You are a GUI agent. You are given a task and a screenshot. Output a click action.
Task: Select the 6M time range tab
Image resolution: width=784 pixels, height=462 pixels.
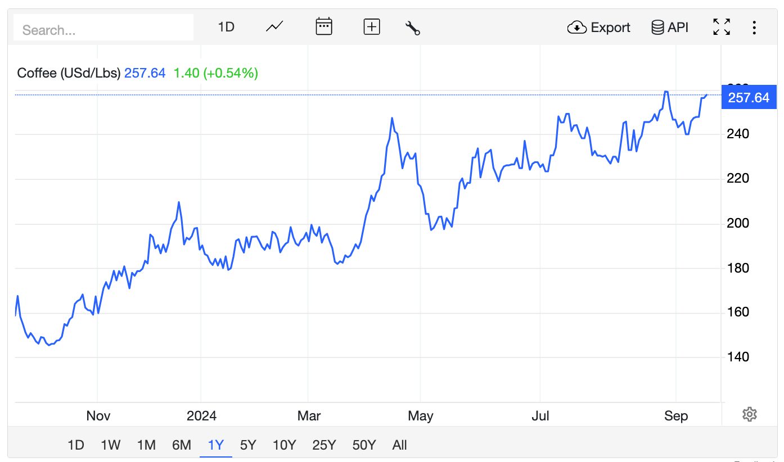tap(182, 445)
